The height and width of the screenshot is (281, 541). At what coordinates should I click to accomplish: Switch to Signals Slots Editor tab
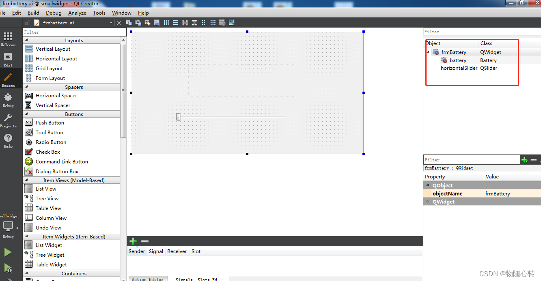(x=196, y=279)
